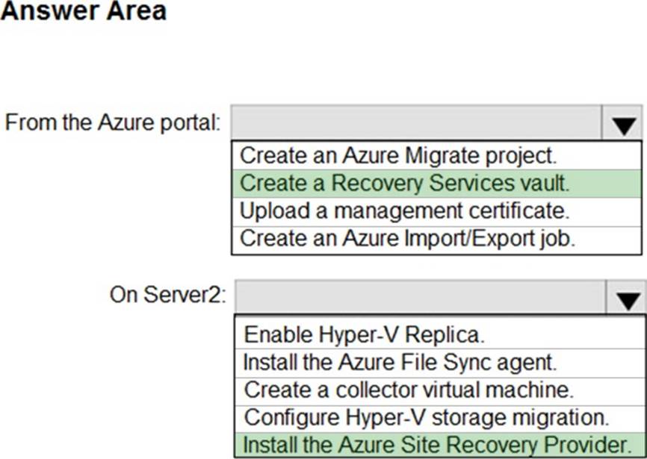Select the first option in the Server2 list
The image size is (647, 459).
tap(440, 334)
